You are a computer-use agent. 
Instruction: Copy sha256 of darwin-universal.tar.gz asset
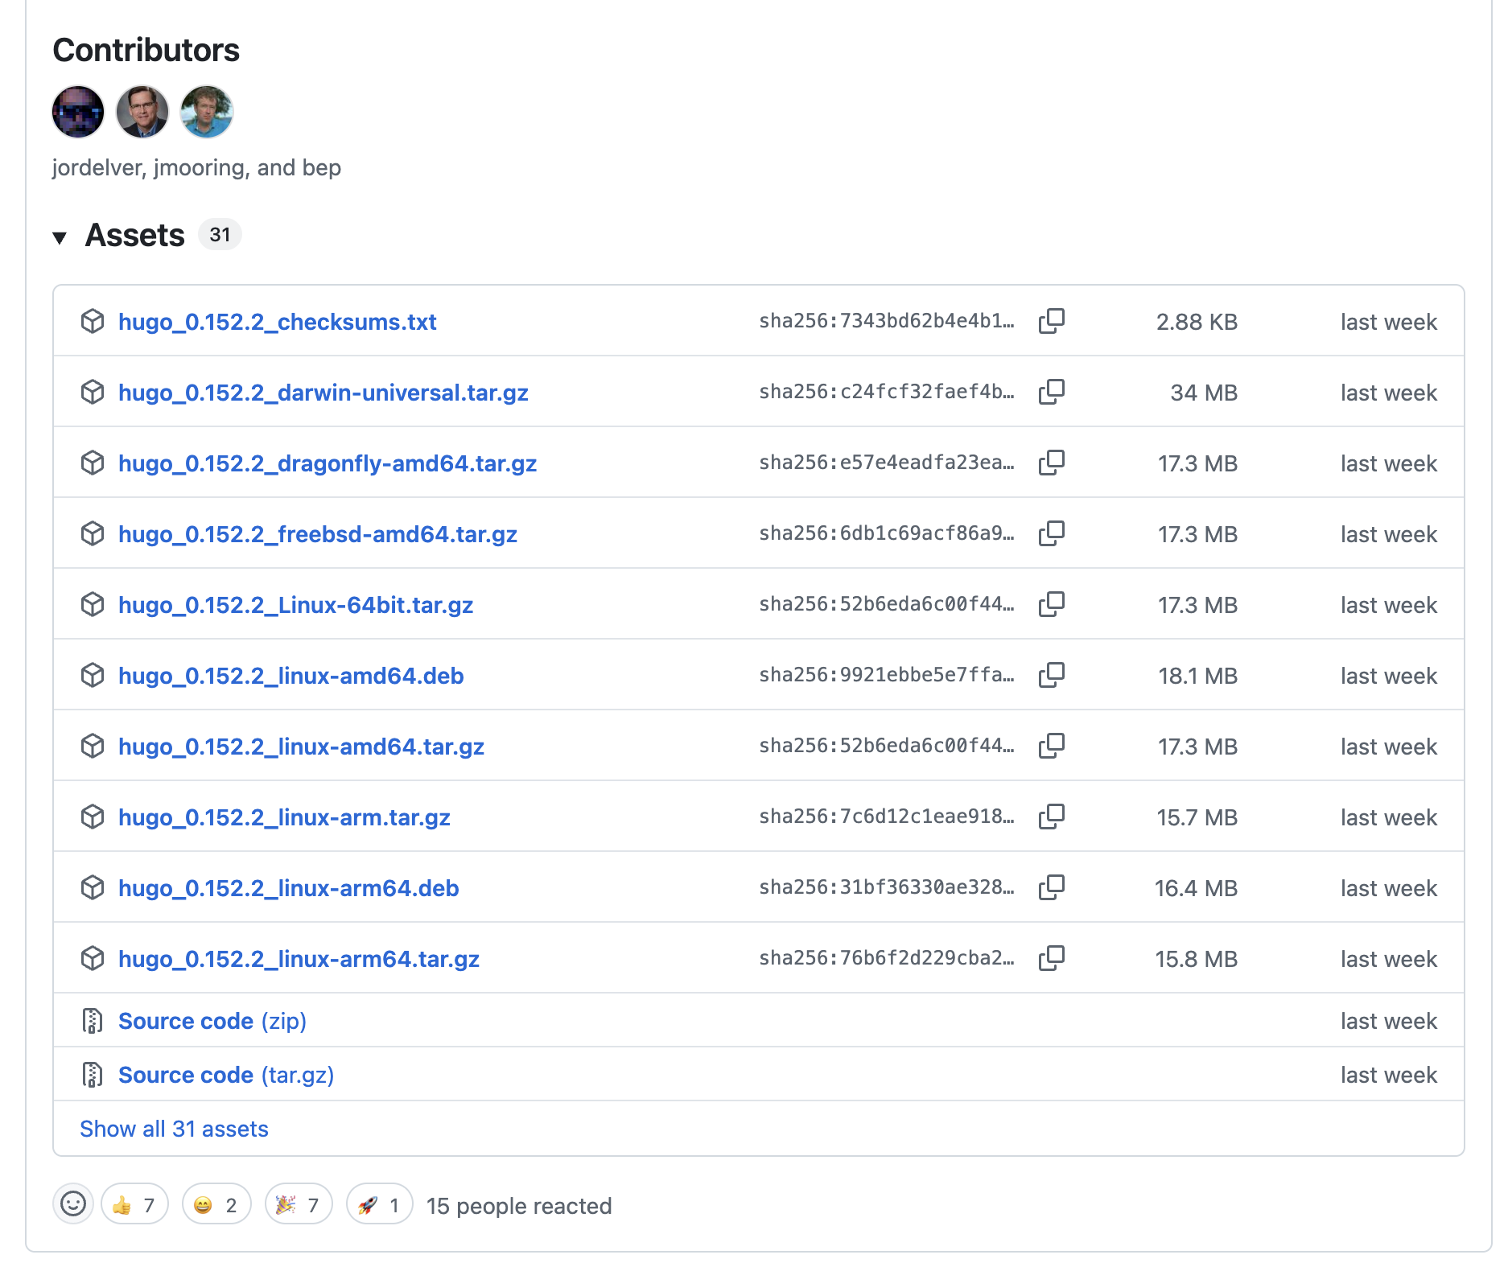(x=1051, y=392)
